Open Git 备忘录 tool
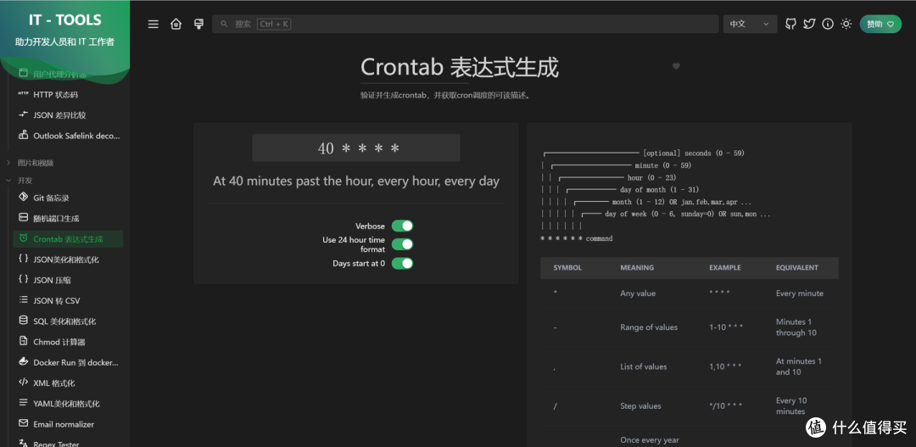 point(68,198)
